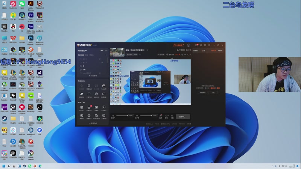The height and width of the screenshot is (169, 301).
Task: Open the beauty effects icon in the control bar
Action: (161, 116)
